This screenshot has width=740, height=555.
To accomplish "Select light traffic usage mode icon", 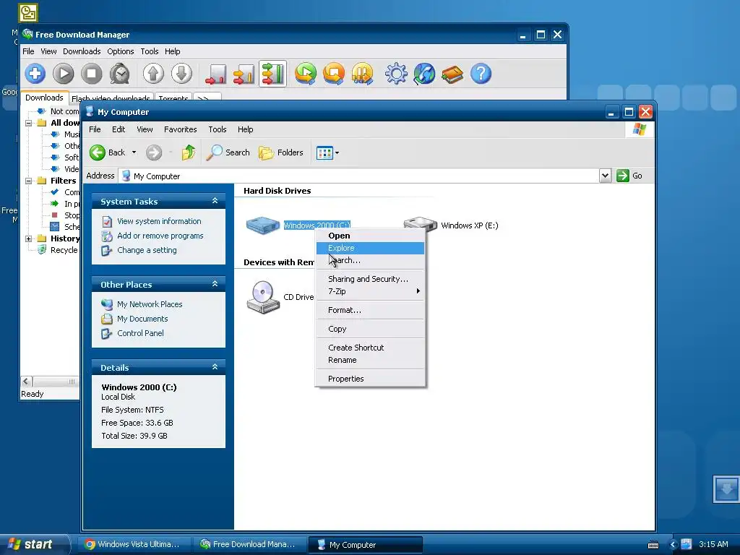I will [x=215, y=74].
